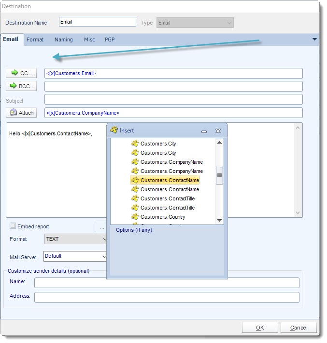The width and height of the screenshot is (327, 343).
Task: Click the envelope icon on Attach
Action: pos(13,112)
